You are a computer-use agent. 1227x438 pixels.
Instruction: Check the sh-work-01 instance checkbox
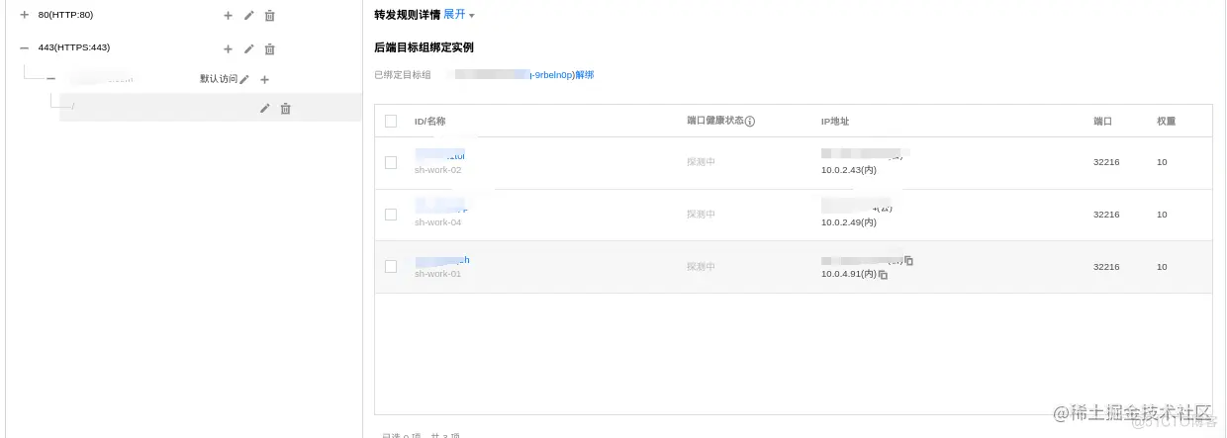pyautogui.click(x=391, y=266)
